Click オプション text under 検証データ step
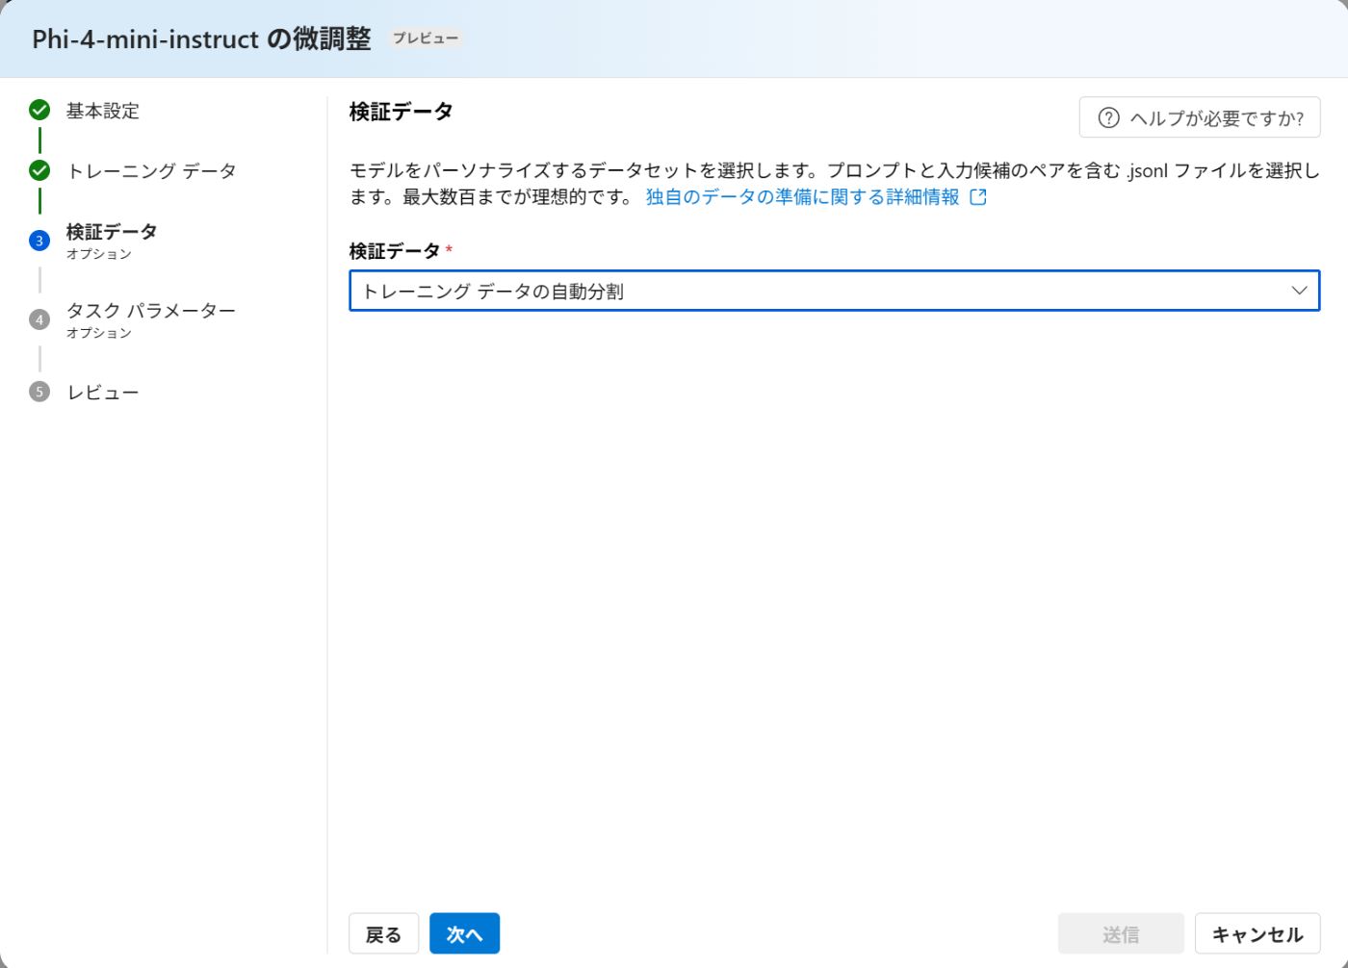The width and height of the screenshot is (1348, 968). (x=99, y=254)
